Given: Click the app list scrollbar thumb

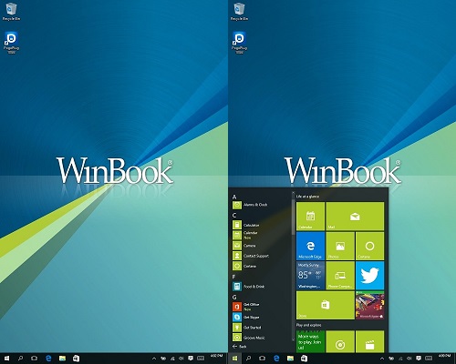Looking at the screenshot, I should [x=293, y=217].
